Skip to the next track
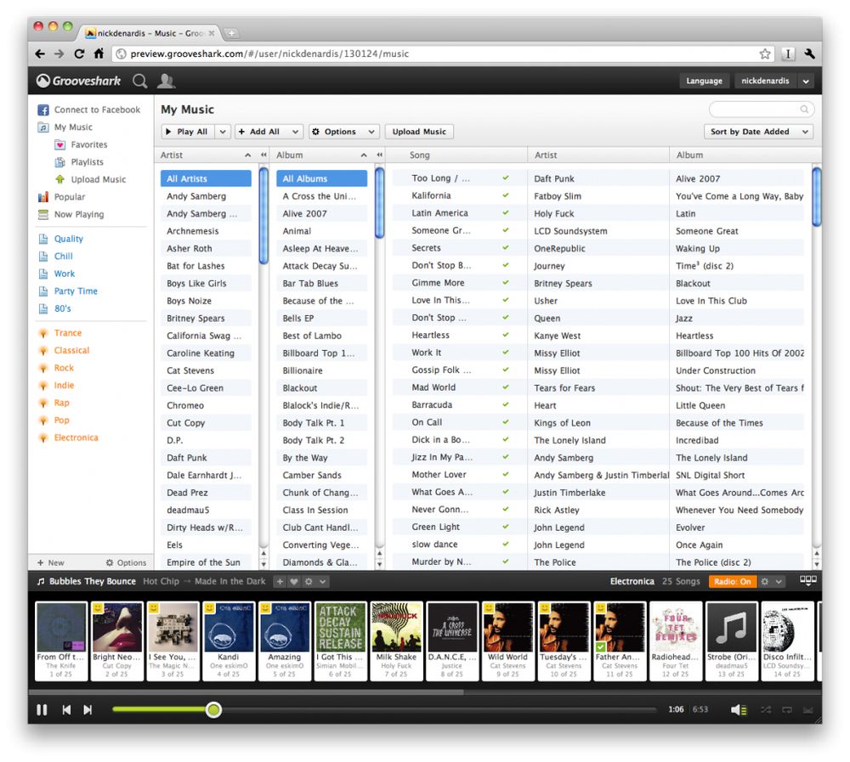 [x=88, y=710]
